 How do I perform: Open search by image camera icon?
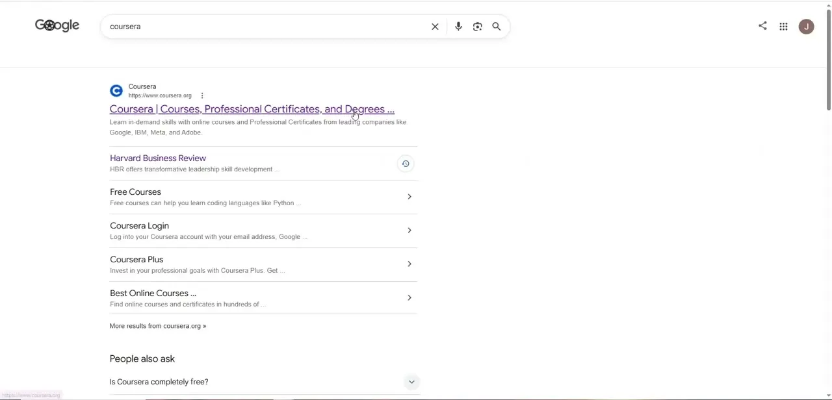[478, 27]
